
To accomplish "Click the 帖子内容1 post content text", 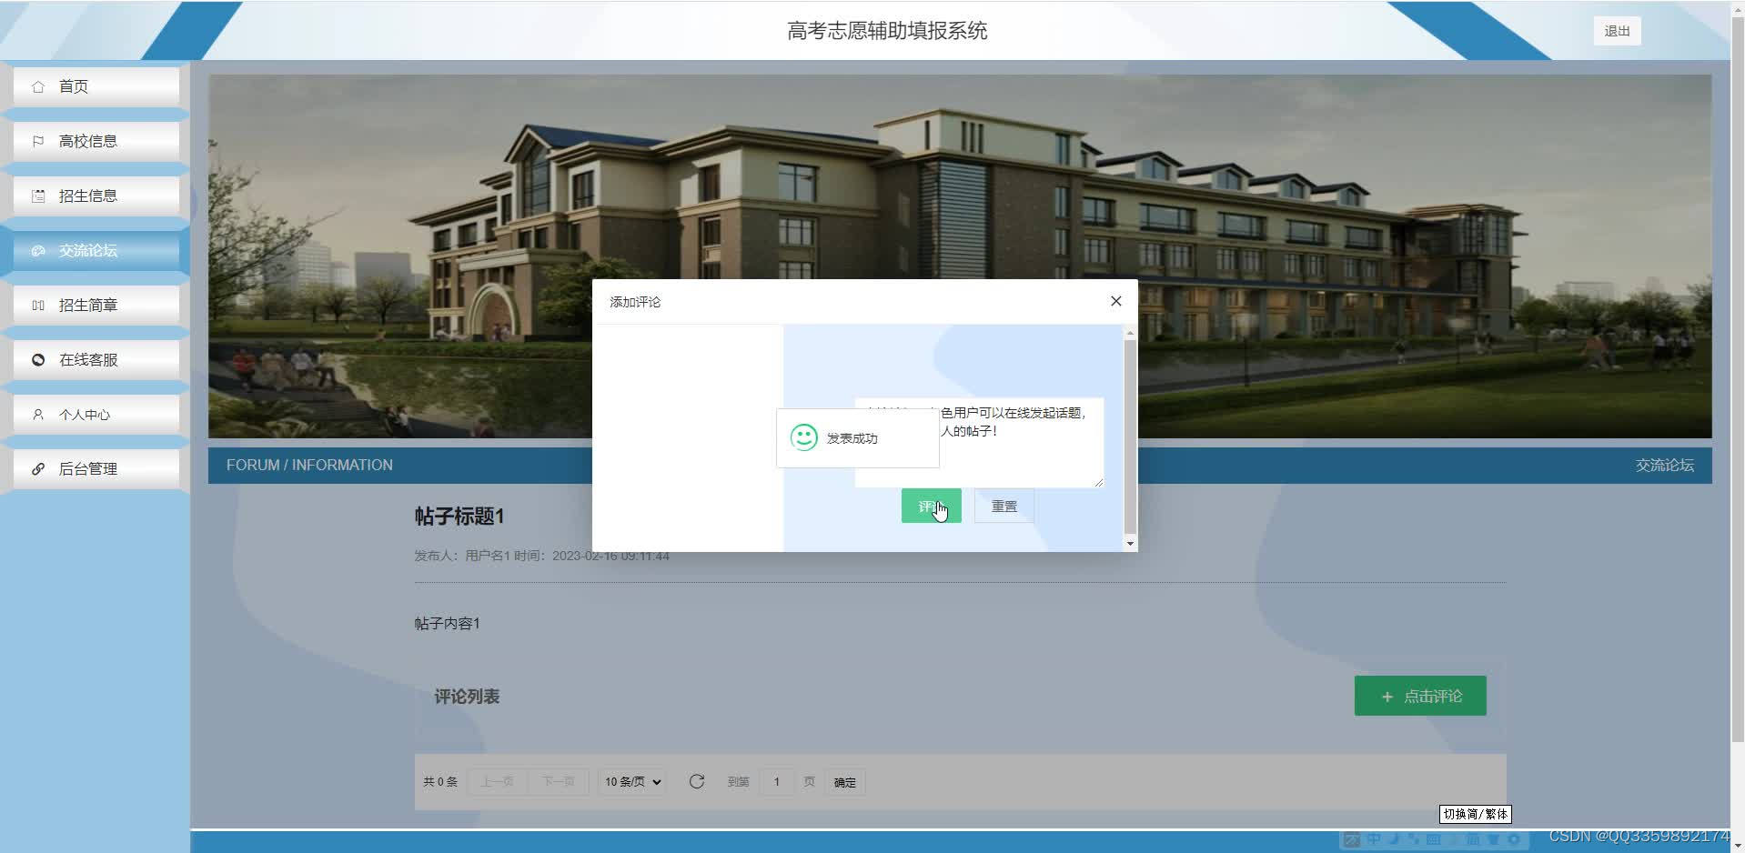I will tap(448, 623).
